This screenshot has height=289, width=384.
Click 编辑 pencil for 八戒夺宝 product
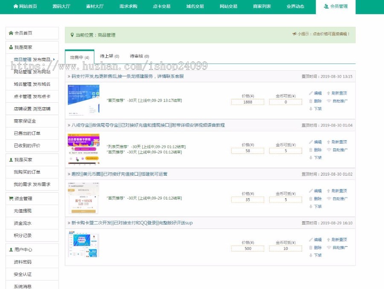pyautogui.click(x=315, y=142)
